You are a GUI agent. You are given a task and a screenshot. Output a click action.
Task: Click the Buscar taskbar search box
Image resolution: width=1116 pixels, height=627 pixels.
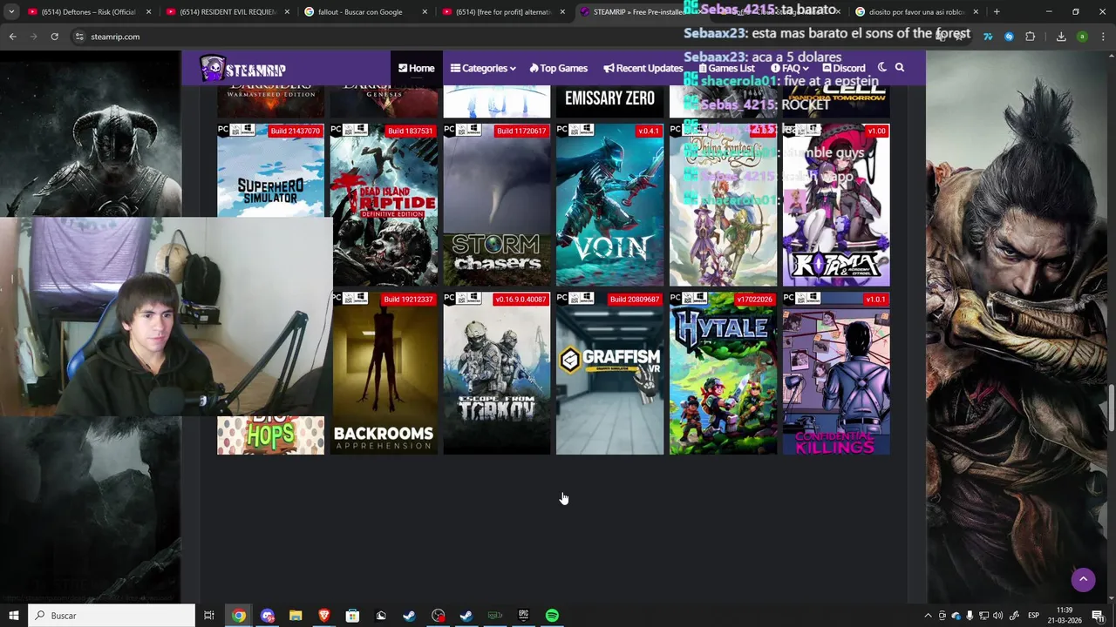coord(111,616)
